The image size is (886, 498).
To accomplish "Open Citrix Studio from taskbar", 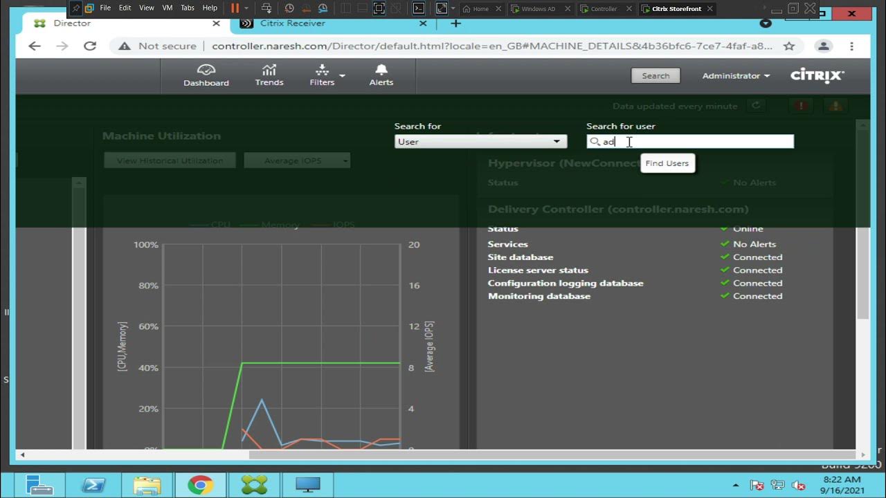I will [254, 486].
